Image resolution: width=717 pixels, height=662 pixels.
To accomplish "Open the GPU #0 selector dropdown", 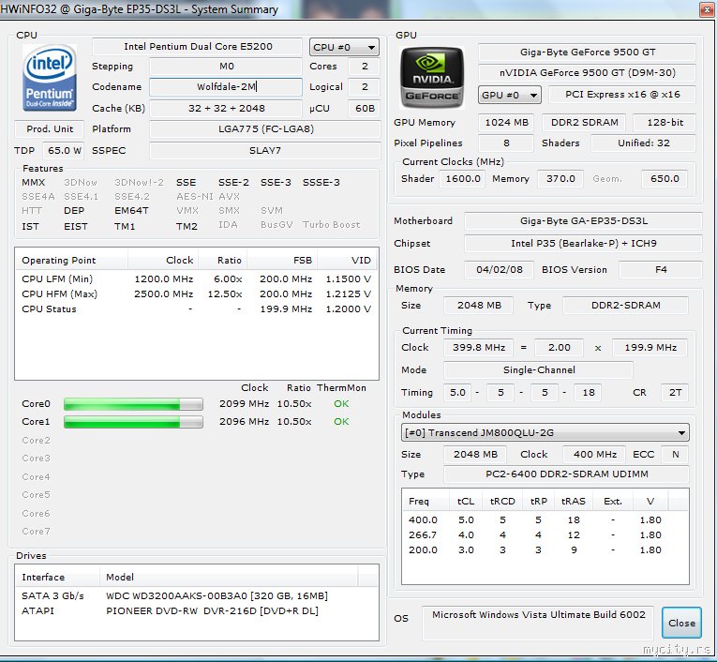I will tap(510, 95).
